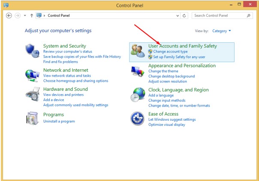Click the search magnifier icon
Screen dimensions: 259x181
pyautogui.click(x=249, y=16)
